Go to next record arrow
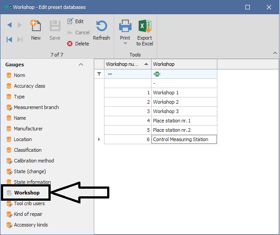 (x=20, y=25)
